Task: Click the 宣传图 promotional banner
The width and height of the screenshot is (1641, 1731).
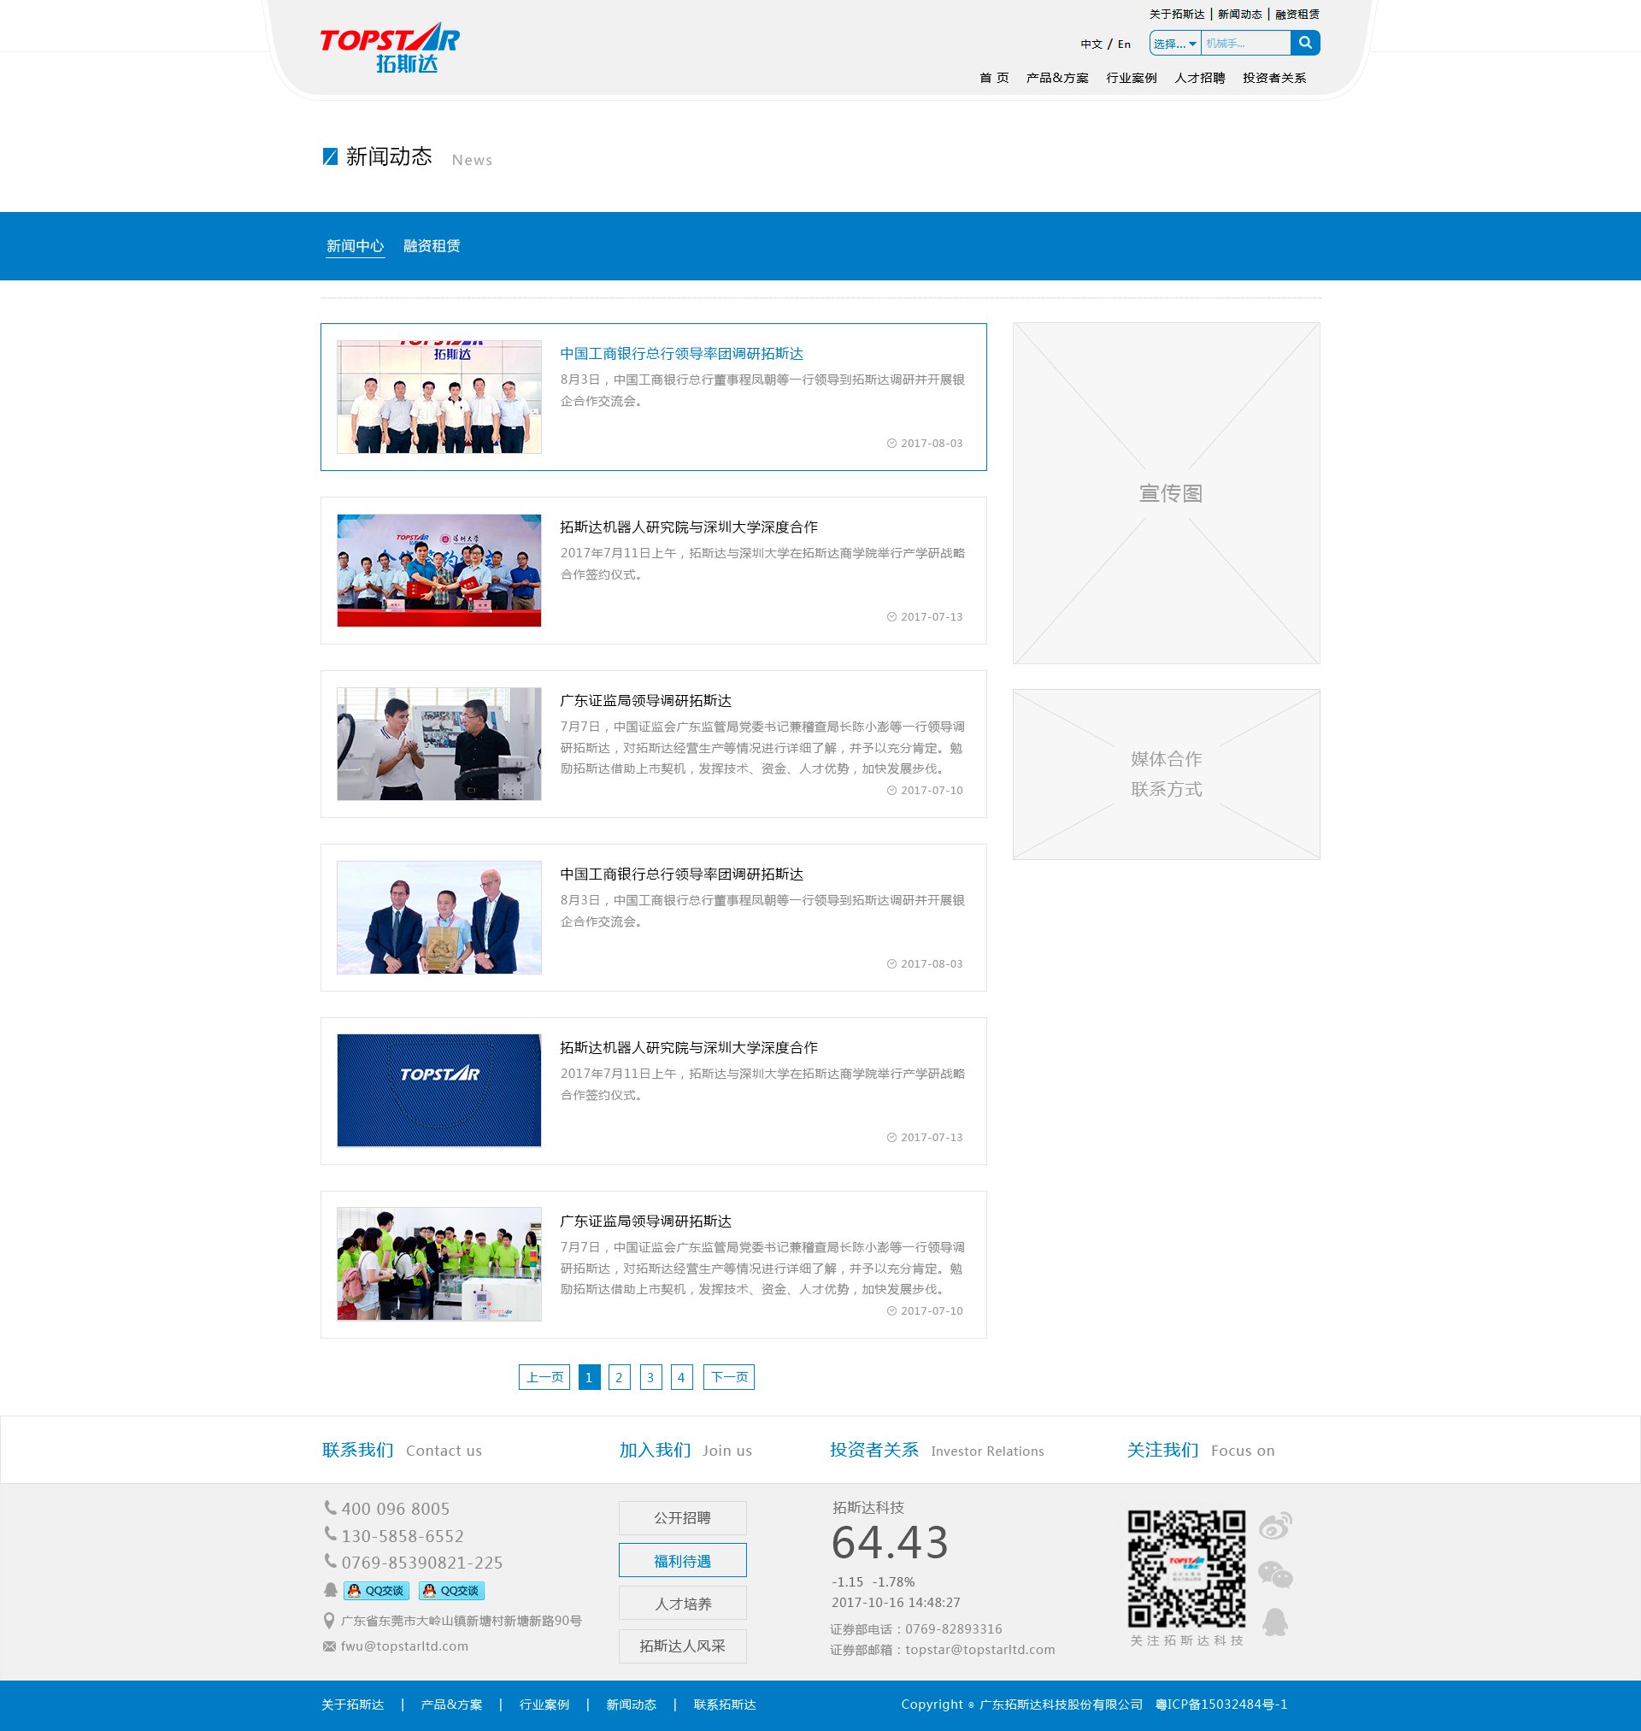Action: tap(1166, 493)
